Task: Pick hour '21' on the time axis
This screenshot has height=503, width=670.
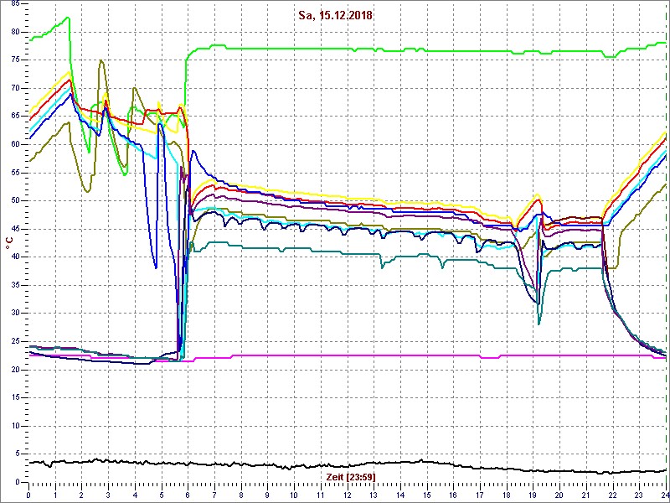Action: click(585, 495)
